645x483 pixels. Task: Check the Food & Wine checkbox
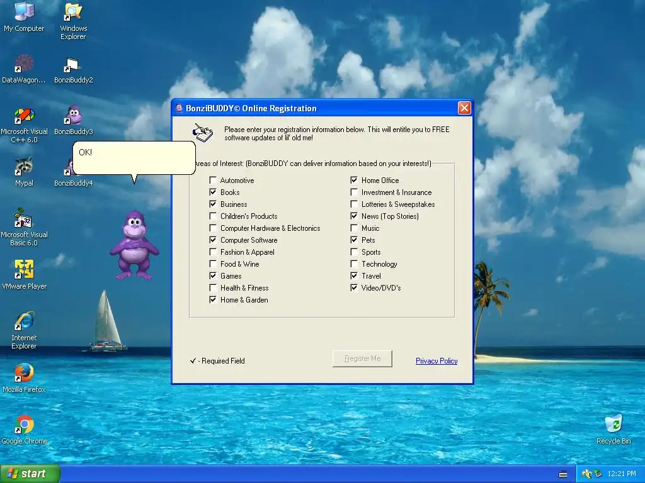[x=213, y=264]
